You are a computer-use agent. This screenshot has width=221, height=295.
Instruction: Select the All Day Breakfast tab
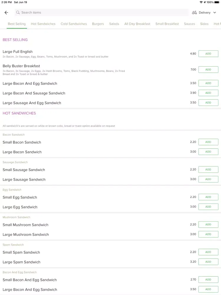(x=137, y=24)
